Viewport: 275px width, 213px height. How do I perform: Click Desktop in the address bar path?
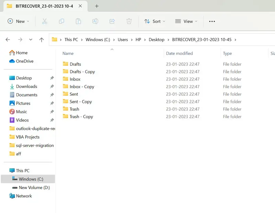[156, 39]
